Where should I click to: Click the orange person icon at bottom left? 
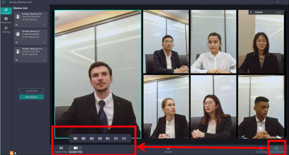[11, 153]
